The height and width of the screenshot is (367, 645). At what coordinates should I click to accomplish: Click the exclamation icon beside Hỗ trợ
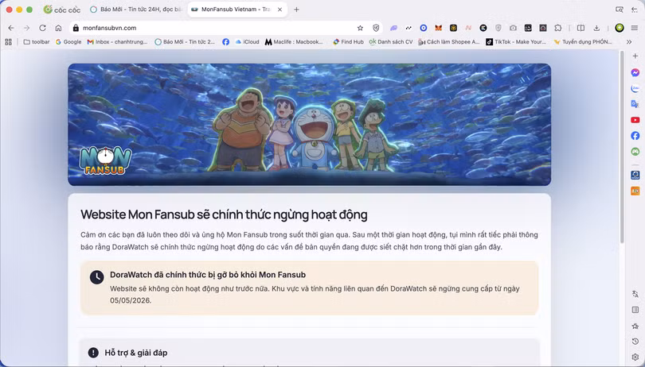93,353
